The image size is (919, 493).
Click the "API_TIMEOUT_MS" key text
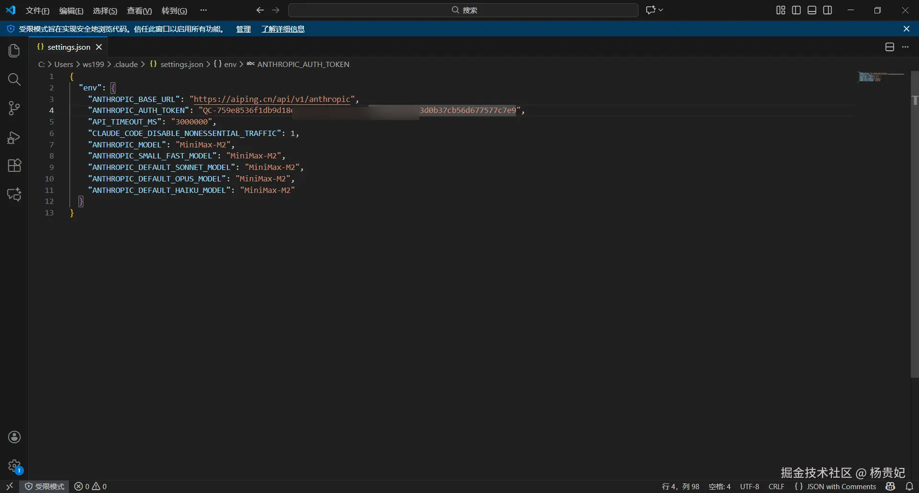(x=124, y=122)
